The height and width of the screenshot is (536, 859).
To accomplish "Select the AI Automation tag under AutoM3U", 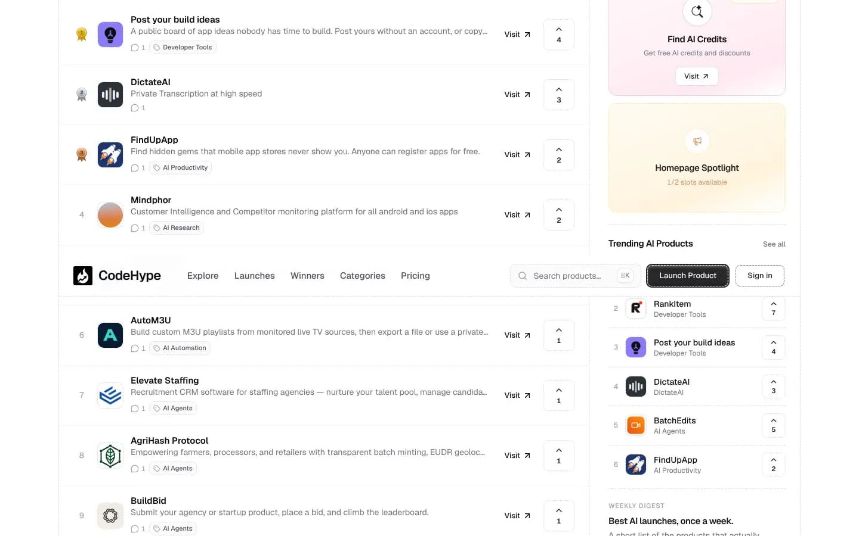I will 180,348.
